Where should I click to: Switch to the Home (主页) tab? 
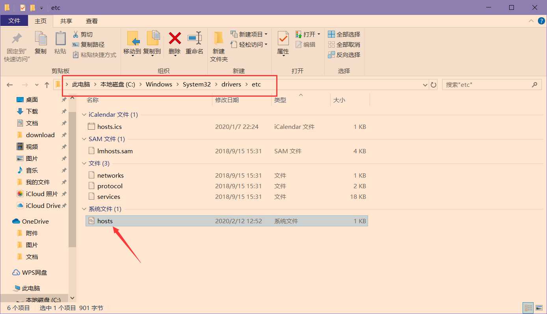click(x=41, y=21)
